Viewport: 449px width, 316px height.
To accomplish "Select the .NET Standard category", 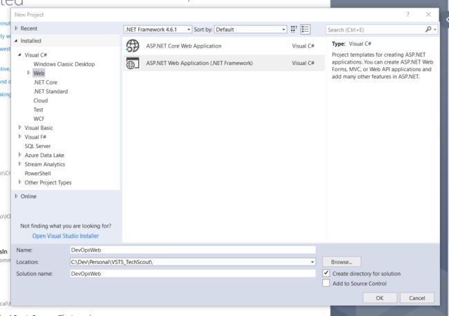I will tap(50, 91).
